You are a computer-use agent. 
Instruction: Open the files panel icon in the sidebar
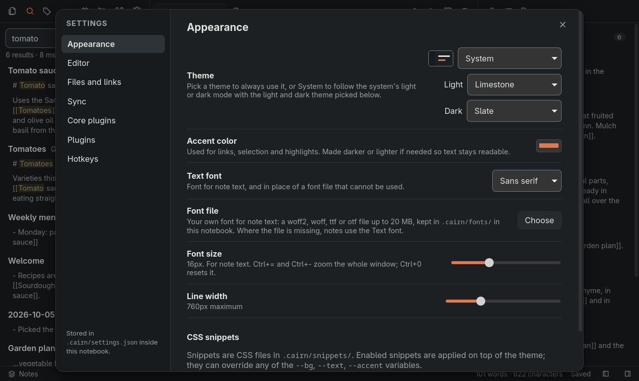[12, 11]
